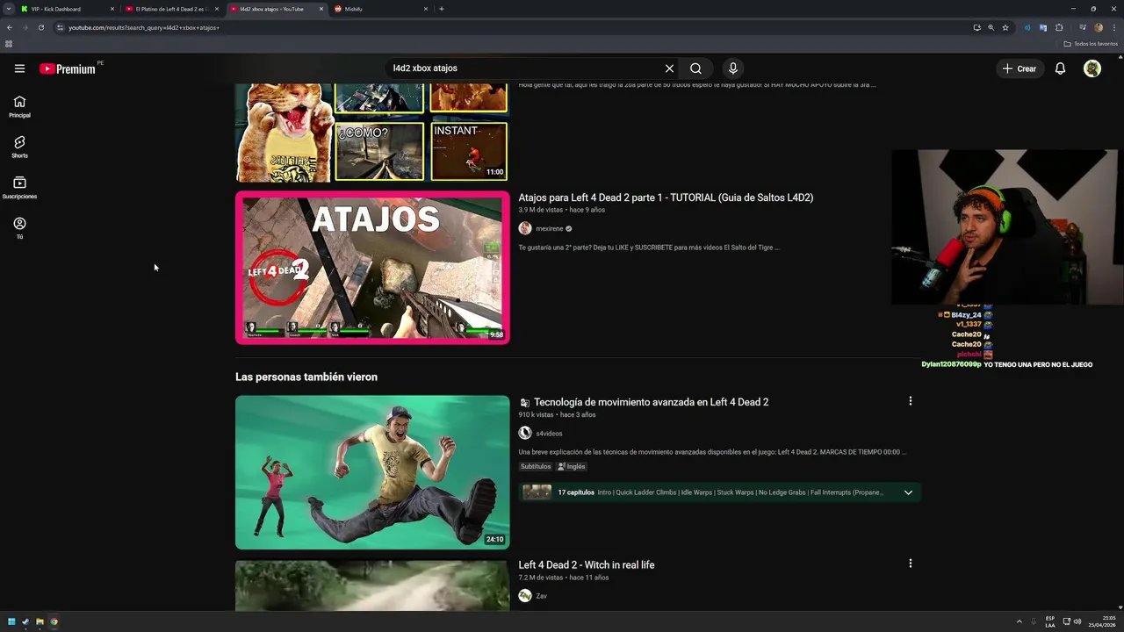The image size is (1124, 632).
Task: Open the tab search dropdown arrow
Action: 9,9
